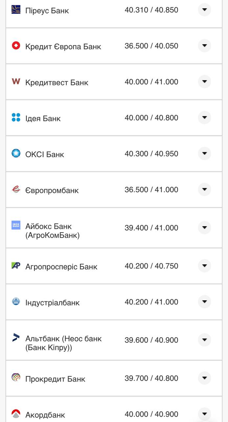Open Ідея Банк dropdown arrow
The width and height of the screenshot is (228, 422).
click(204, 117)
